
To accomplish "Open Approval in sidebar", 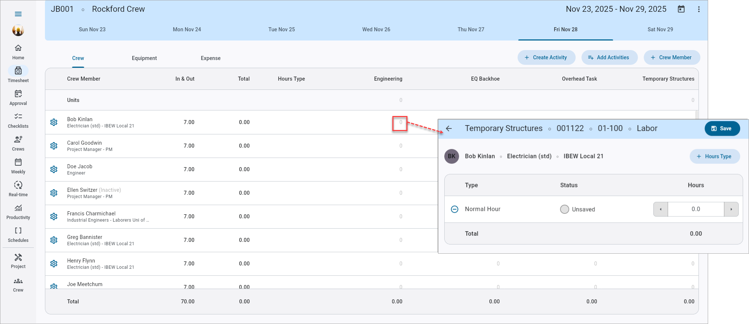I will (18, 98).
